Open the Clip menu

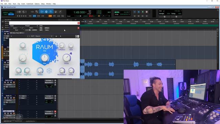pyautogui.click(x=19, y=4)
